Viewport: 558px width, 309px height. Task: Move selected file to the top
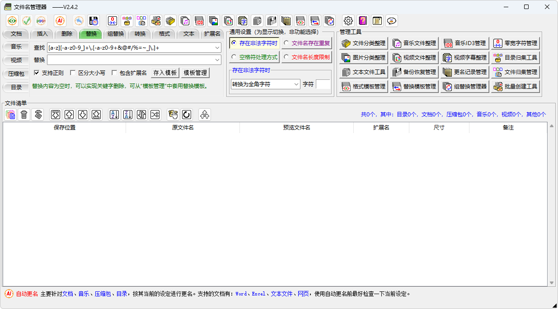(x=55, y=115)
